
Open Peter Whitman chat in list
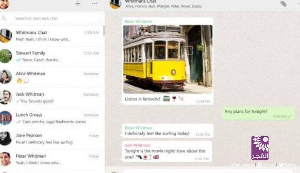(x=52, y=159)
